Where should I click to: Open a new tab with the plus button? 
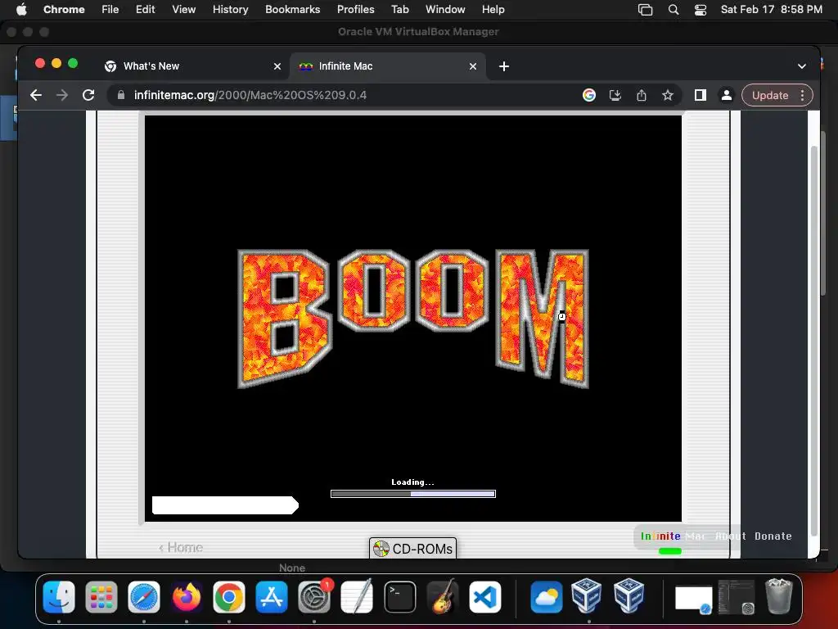click(x=503, y=66)
